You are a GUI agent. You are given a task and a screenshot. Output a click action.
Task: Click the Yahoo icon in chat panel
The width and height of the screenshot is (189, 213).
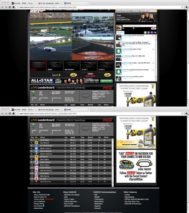pyautogui.click(x=152, y=32)
